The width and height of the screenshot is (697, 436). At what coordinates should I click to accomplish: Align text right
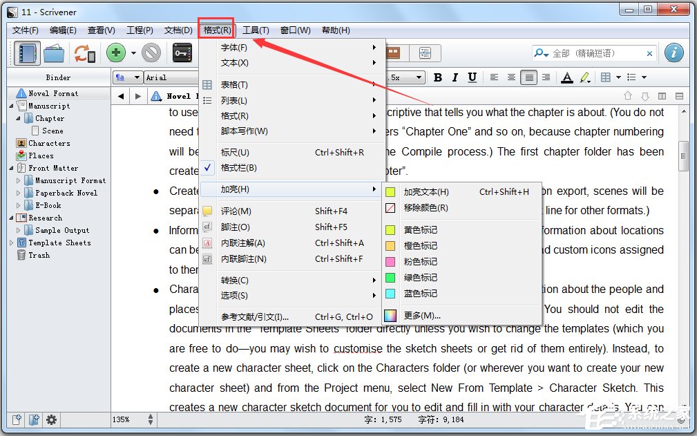tap(546, 77)
